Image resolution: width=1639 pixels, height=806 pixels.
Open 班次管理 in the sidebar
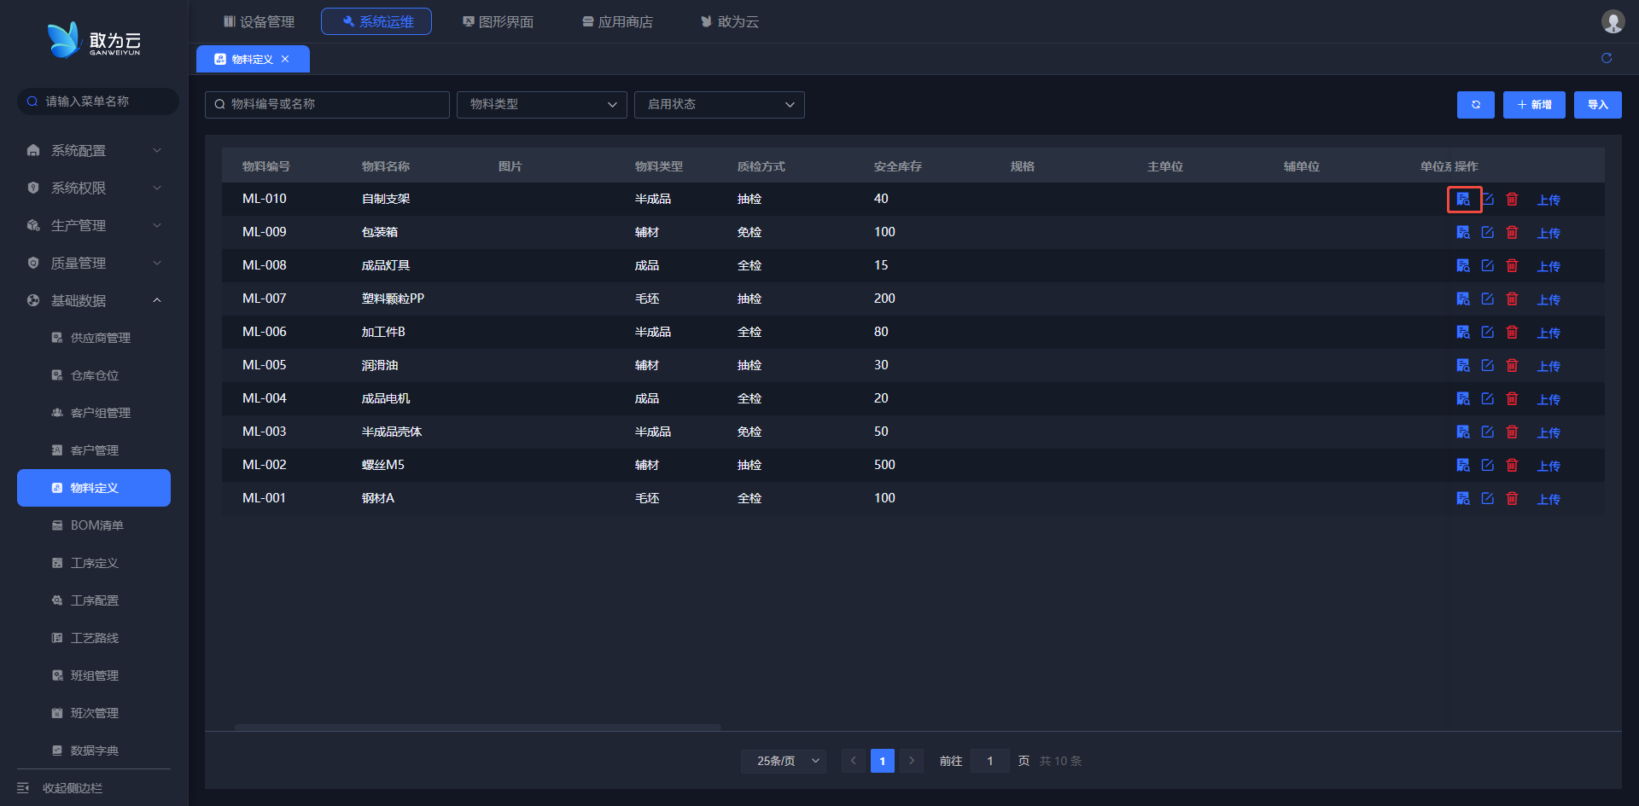coord(94,714)
